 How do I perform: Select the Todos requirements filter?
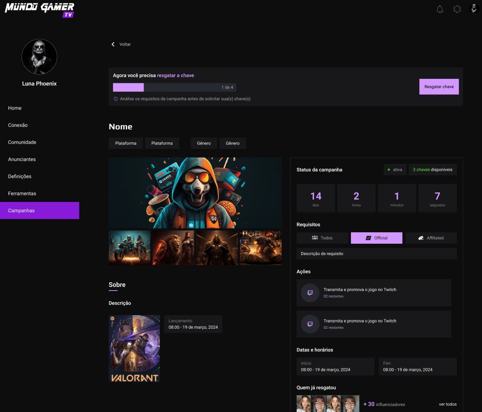click(x=322, y=238)
